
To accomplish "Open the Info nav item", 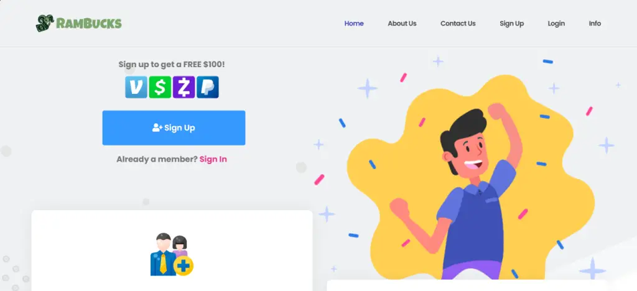I will [x=595, y=24].
